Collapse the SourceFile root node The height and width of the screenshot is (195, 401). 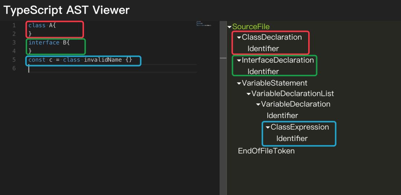point(229,27)
